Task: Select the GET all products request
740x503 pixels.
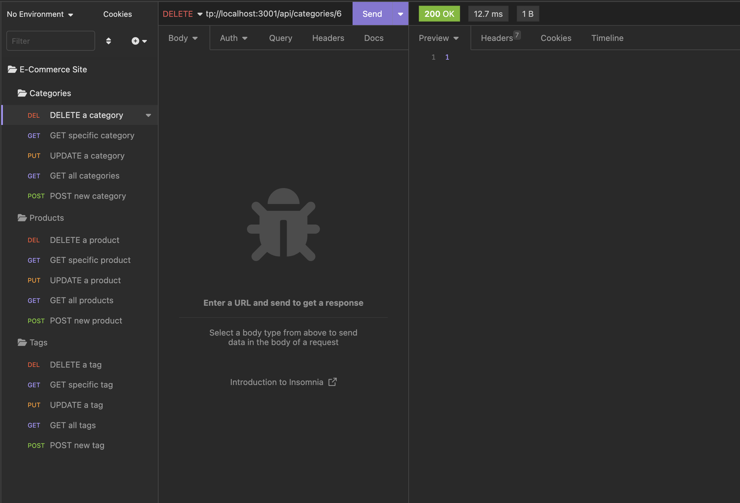Action: (81, 300)
